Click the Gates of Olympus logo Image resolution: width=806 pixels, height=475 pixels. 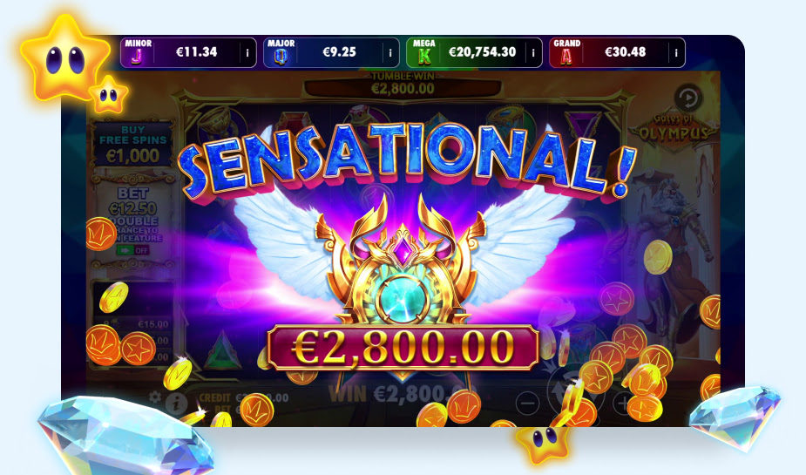pyautogui.click(x=674, y=128)
